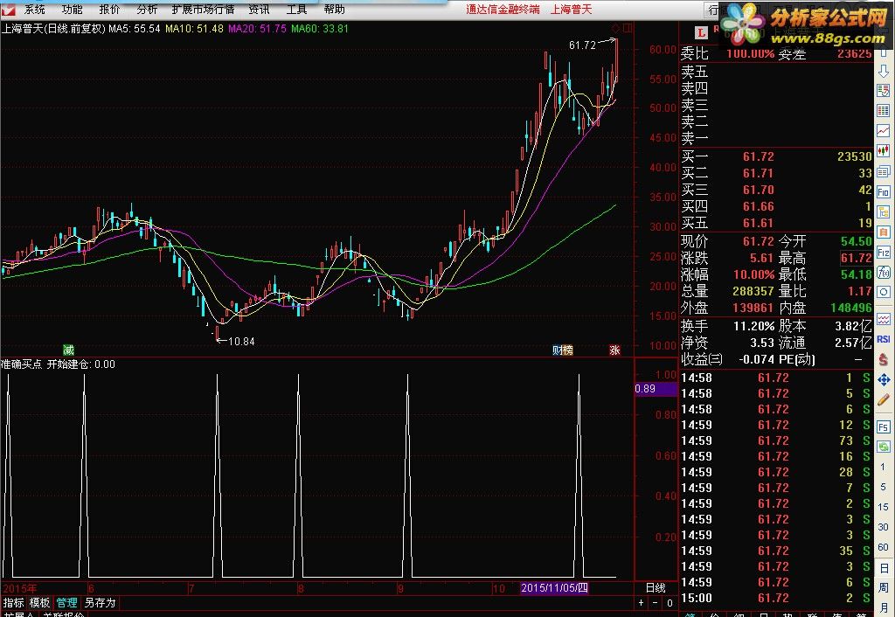Switch to 1-minute period
The height and width of the screenshot is (617, 895).
883,467
